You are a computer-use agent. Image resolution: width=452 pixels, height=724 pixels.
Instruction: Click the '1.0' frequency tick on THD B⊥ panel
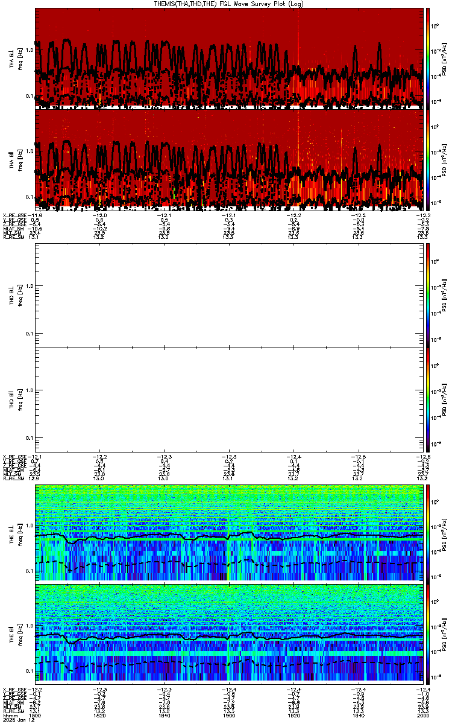coord(29,286)
